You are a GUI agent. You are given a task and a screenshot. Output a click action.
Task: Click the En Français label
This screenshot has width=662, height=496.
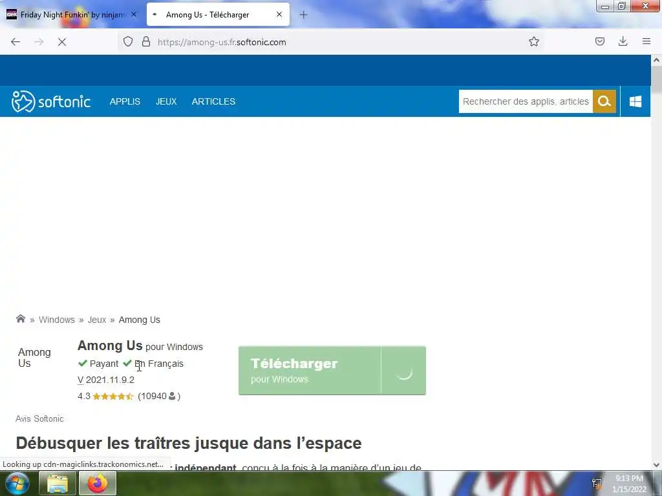[x=153, y=364]
